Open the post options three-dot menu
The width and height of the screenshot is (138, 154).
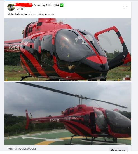coord(125,7)
